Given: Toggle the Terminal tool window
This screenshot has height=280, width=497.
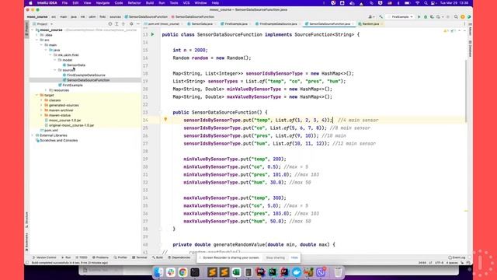Looking at the screenshot, I should [140, 257].
